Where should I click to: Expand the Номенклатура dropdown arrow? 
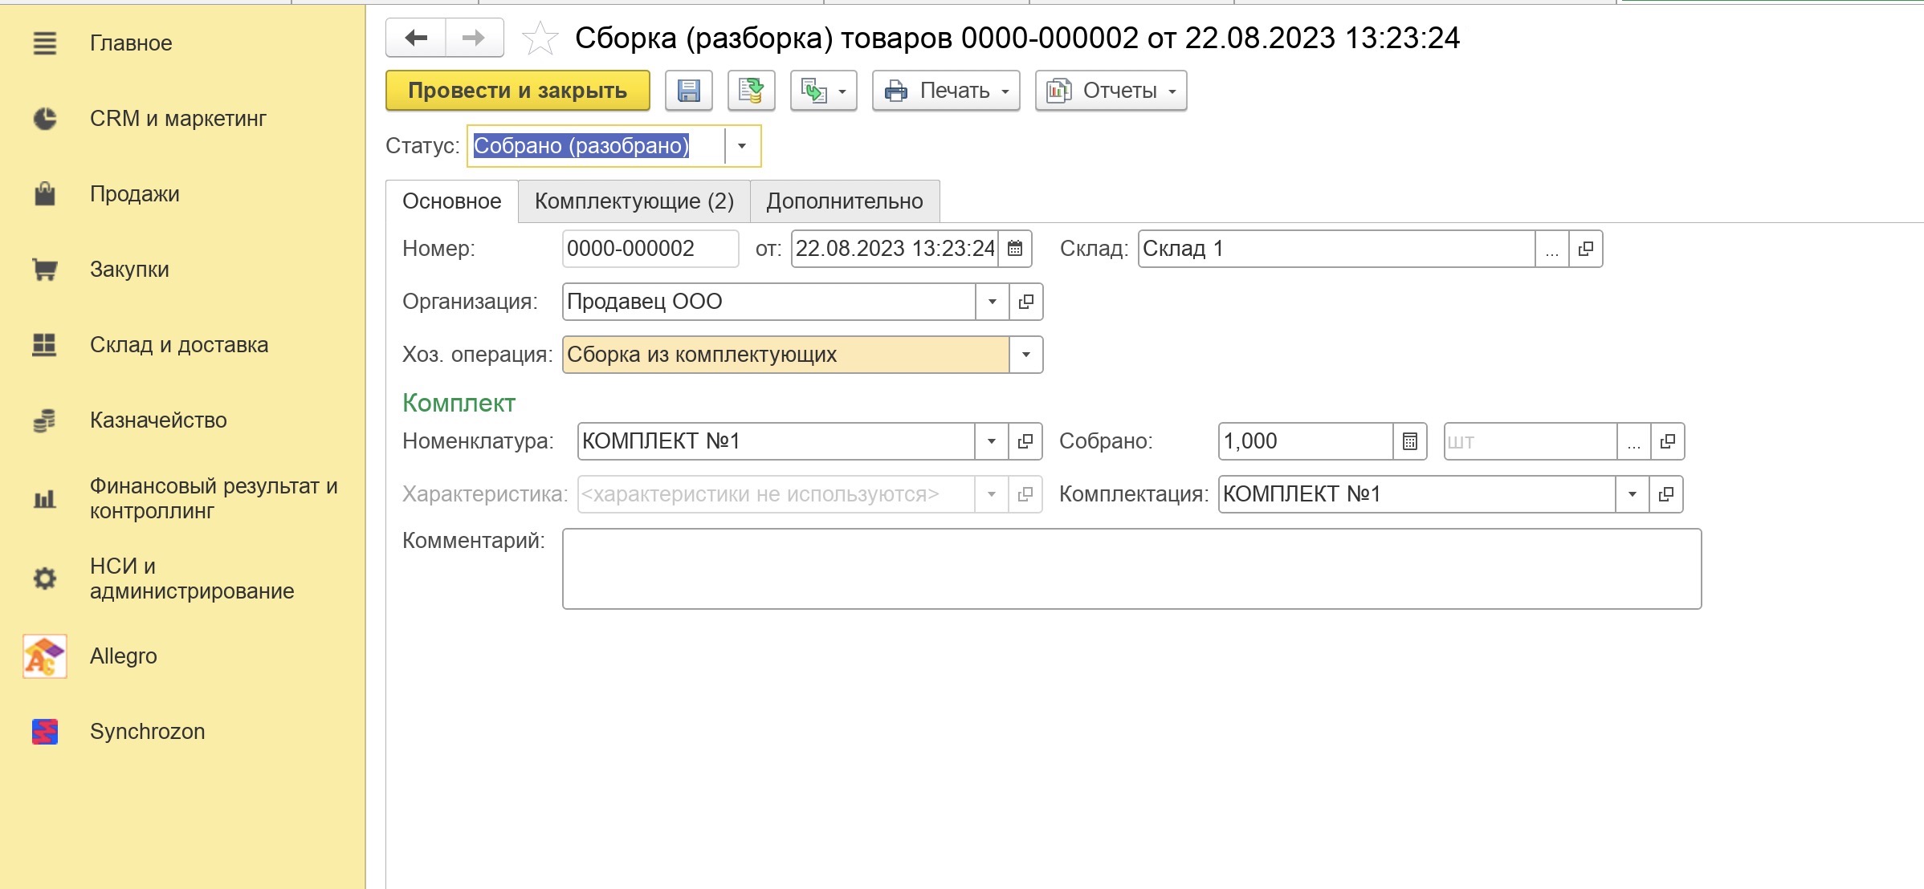coord(992,441)
